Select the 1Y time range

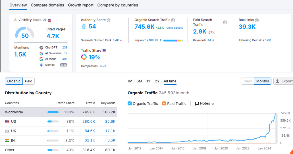click(148, 81)
